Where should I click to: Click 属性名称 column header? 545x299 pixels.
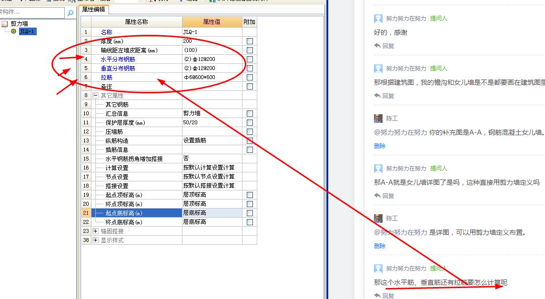tap(136, 22)
